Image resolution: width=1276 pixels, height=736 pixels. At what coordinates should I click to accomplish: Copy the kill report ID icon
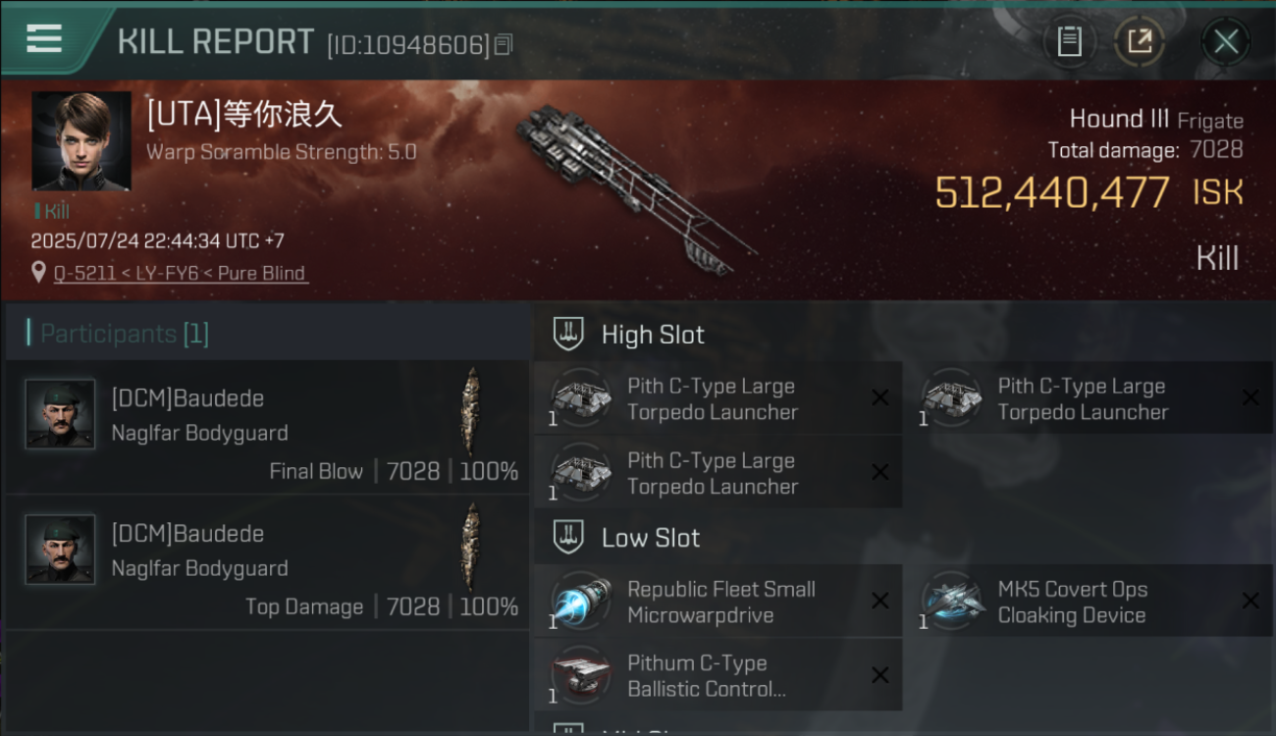tap(504, 44)
